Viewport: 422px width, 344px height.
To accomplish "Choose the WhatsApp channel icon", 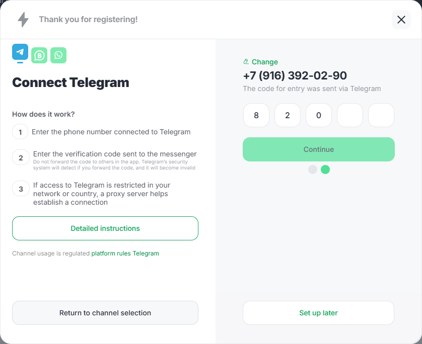I will point(58,55).
